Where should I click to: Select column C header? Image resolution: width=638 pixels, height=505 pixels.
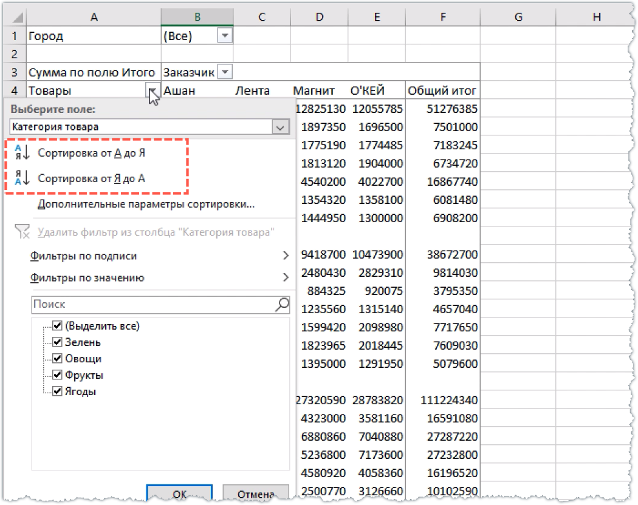(262, 17)
